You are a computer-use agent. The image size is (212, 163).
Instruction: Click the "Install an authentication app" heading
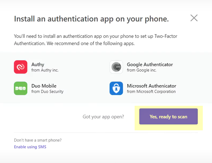(x=91, y=19)
